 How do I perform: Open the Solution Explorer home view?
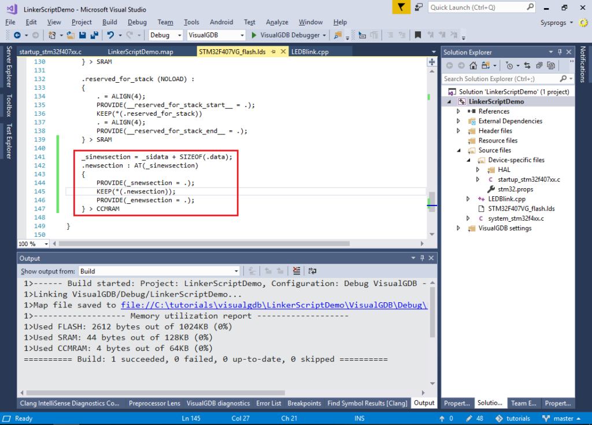click(x=473, y=65)
